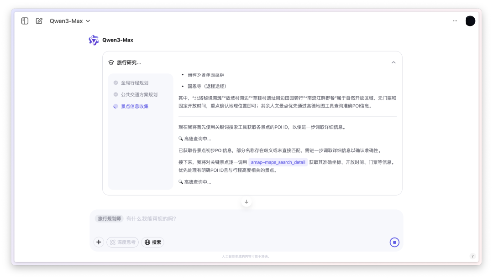Screen dimensions: 493x279
Task: Open the three-dot more options menu
Action: click(x=455, y=21)
